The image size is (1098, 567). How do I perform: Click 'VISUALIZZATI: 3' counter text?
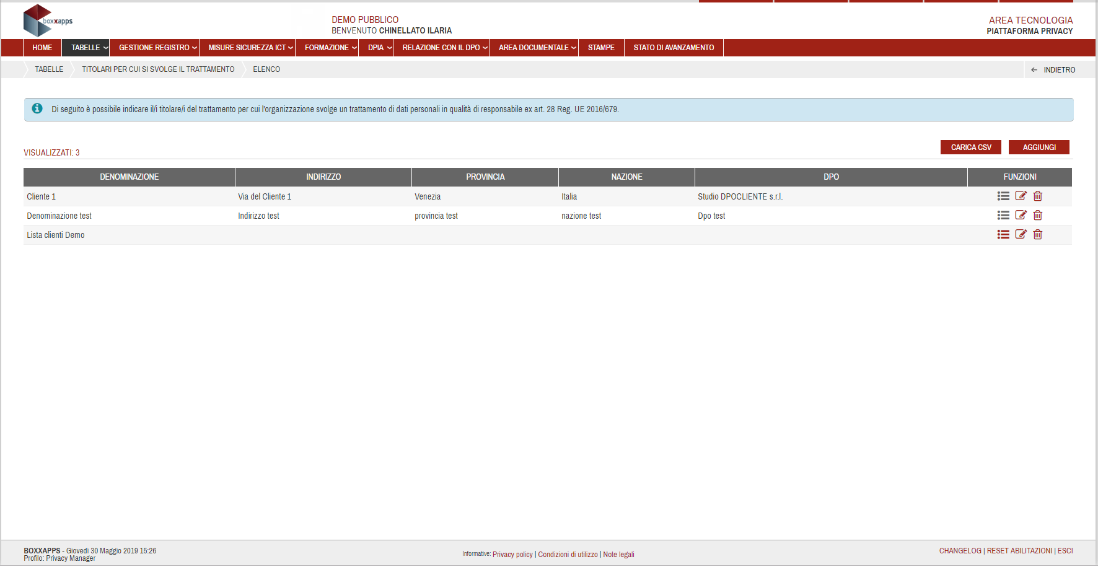pos(51,152)
